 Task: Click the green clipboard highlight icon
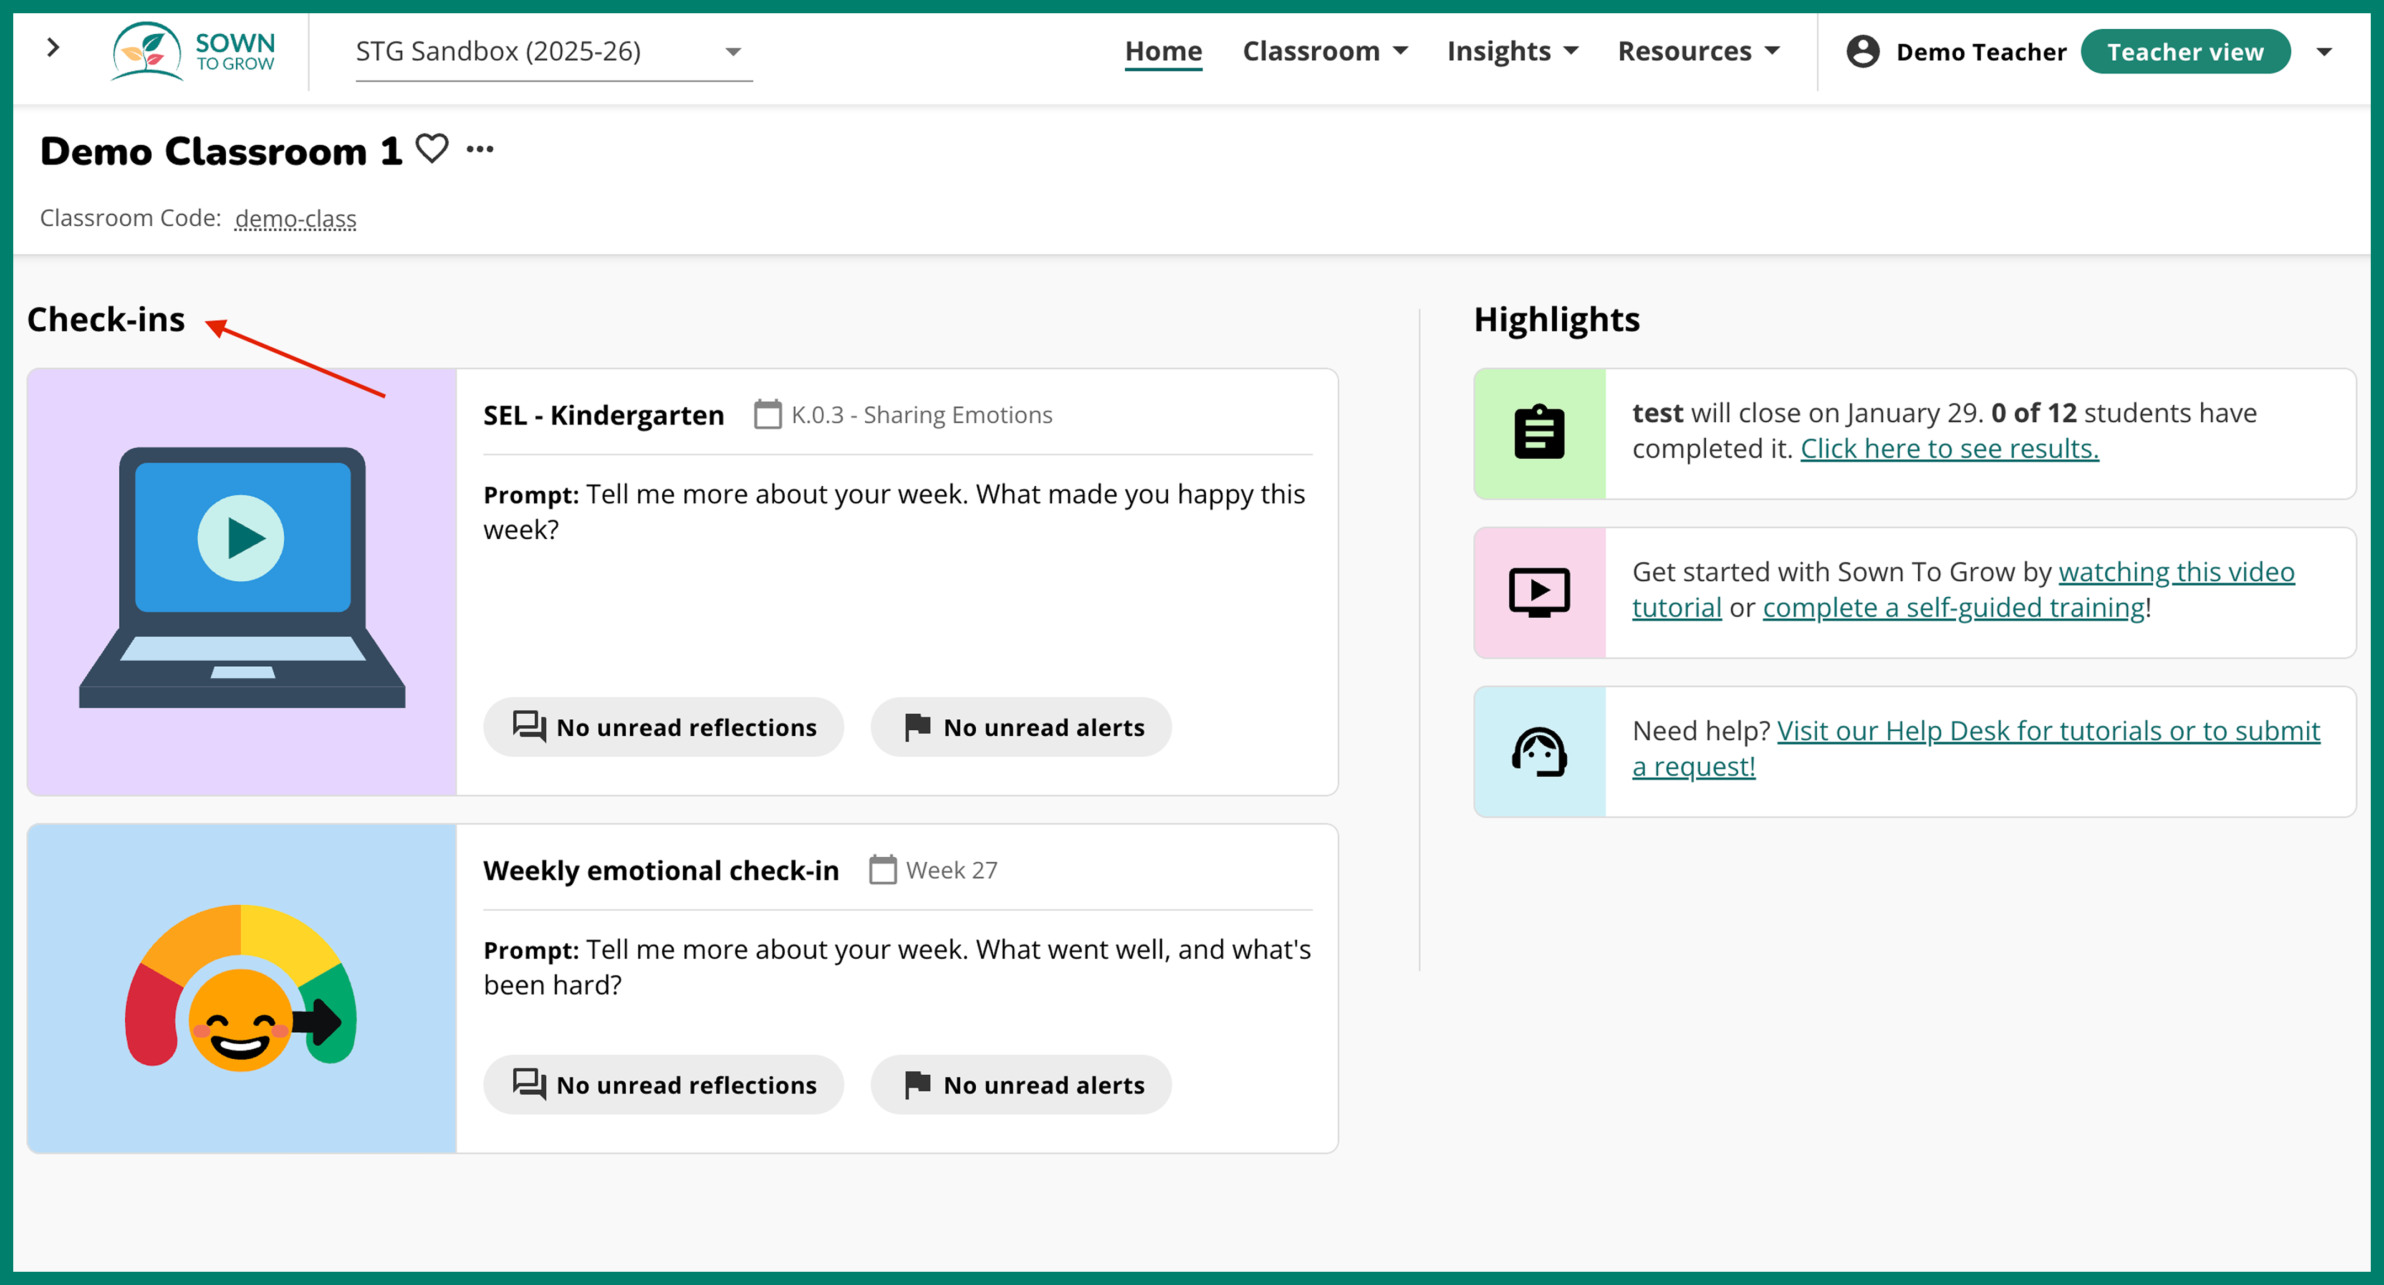coord(1539,433)
